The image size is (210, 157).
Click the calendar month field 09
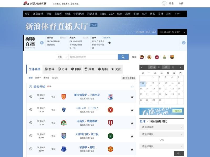point(166,68)
